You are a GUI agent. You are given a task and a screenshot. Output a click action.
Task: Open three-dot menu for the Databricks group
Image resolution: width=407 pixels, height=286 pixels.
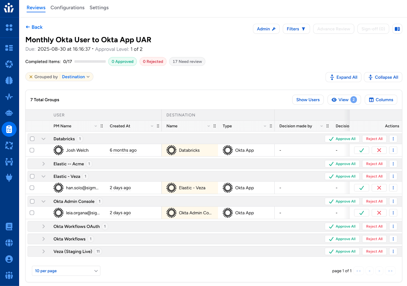point(393,139)
